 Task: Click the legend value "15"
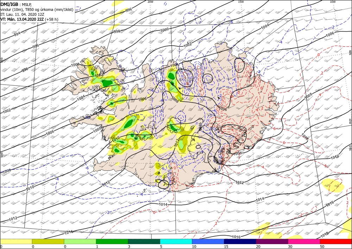coord(226,247)
